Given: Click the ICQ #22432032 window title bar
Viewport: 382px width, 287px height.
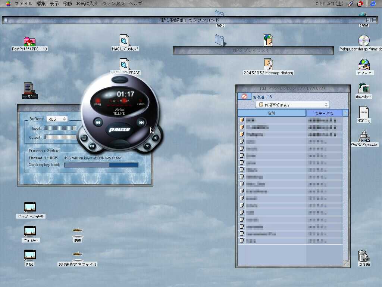Looking at the screenshot, I should 293,88.
